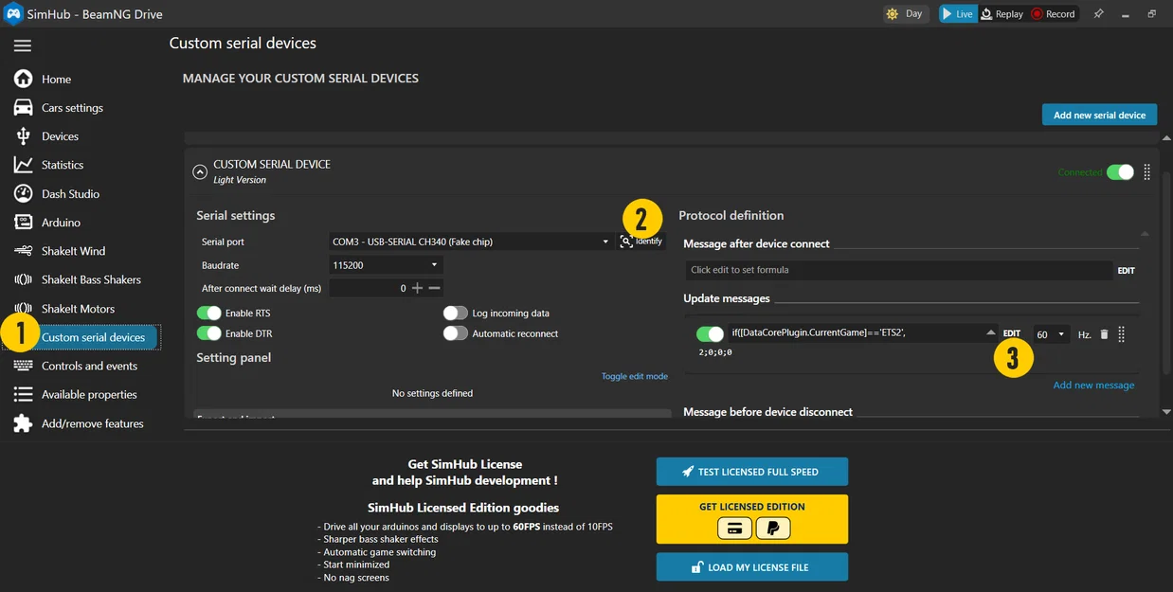
Task: Open the Serial port dropdown
Action: pos(471,242)
